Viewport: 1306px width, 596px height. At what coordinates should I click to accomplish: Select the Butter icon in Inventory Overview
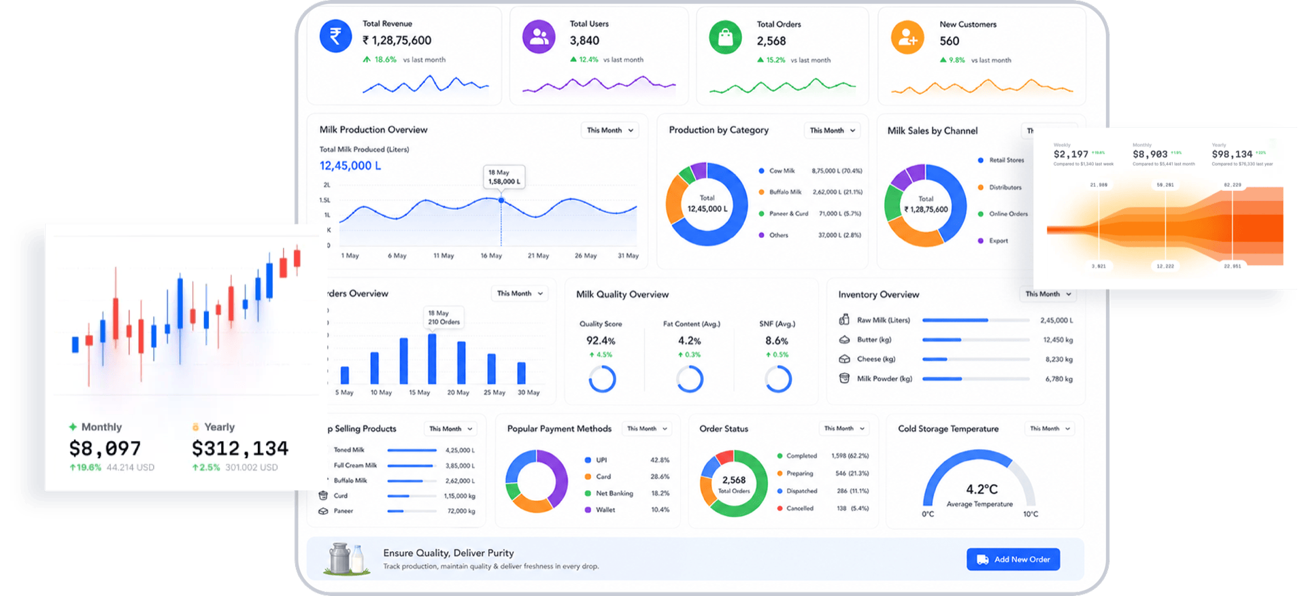click(x=844, y=339)
